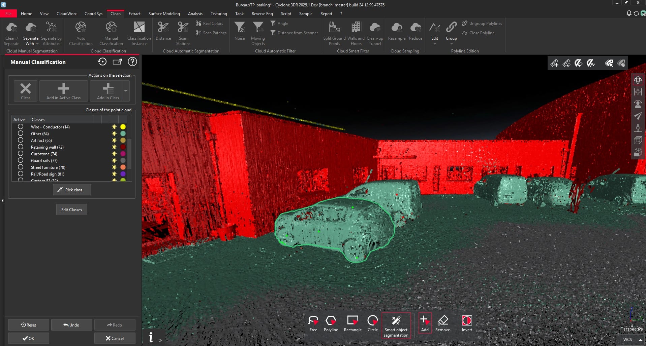Viewport: 646px width, 346px height.
Task: Select the Circle selection tool
Action: [372, 323]
